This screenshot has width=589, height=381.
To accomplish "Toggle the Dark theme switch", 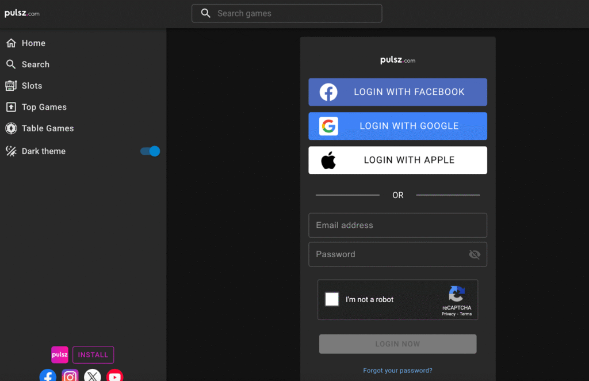I will pos(150,151).
